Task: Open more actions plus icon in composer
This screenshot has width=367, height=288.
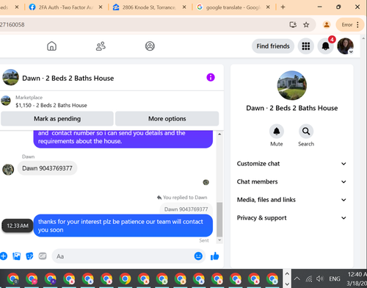Action: click(4, 256)
